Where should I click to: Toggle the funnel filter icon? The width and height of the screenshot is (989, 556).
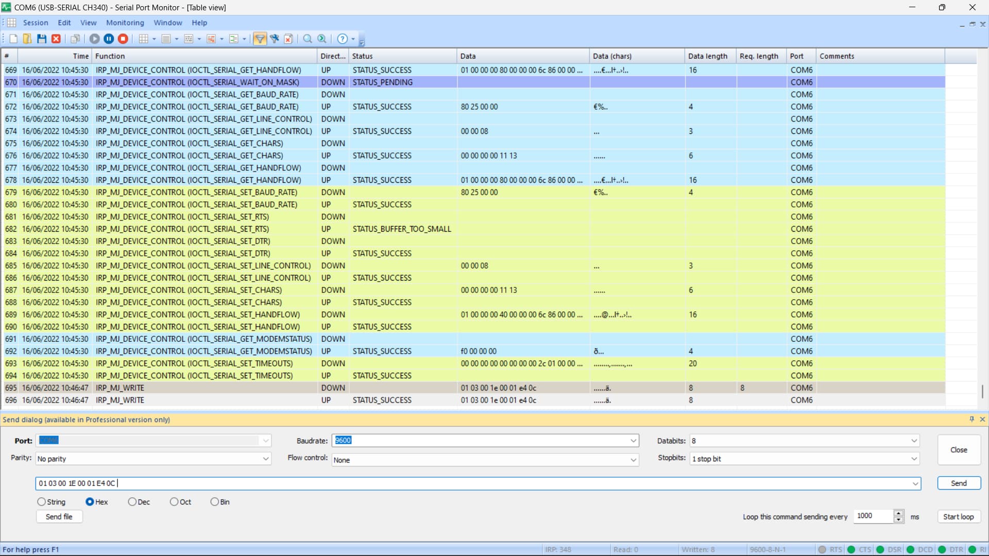click(260, 39)
